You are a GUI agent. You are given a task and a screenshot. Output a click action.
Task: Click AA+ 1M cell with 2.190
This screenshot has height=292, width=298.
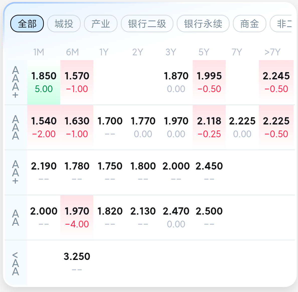tap(44, 172)
